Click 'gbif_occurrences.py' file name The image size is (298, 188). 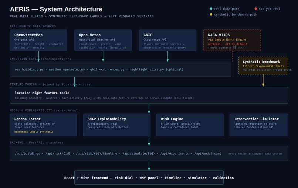107,69
